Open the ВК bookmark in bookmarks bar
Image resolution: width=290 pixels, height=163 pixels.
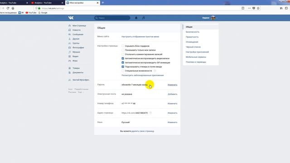tap(21, 13)
